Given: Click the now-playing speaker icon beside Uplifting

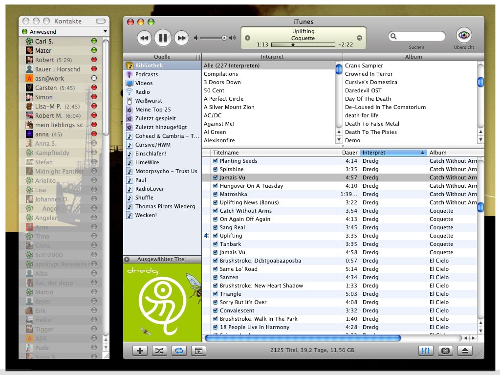Looking at the screenshot, I should click(x=206, y=236).
